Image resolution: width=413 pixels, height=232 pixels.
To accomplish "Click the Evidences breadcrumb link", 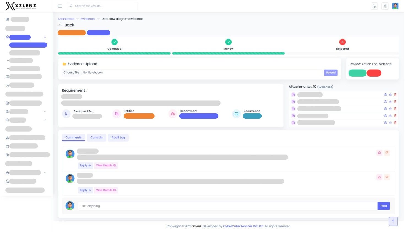I will [88, 18].
